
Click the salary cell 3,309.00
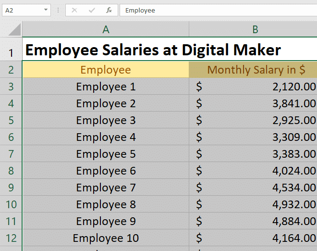coord(253,137)
